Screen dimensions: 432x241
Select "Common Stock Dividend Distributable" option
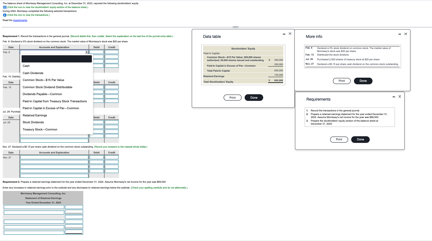pyautogui.click(x=47, y=87)
